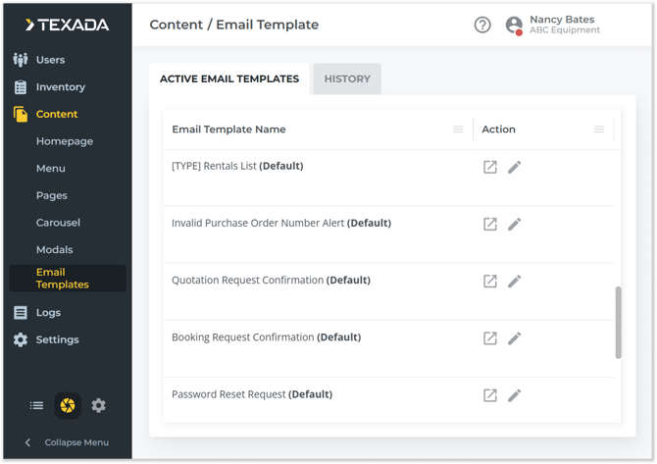Preview the Rentals List template
This screenshot has height=464, width=657.
click(x=490, y=167)
